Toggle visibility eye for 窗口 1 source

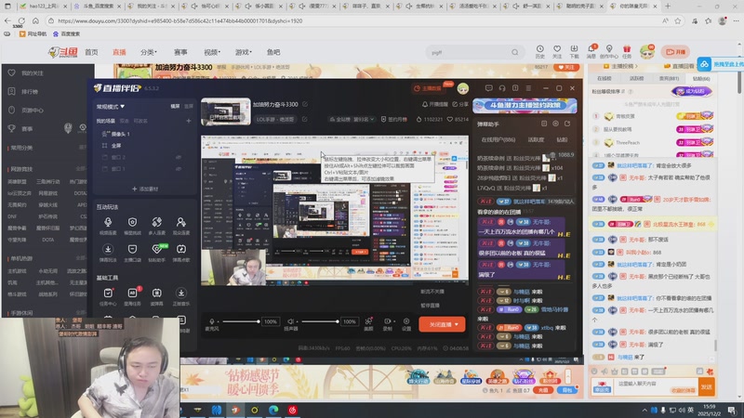pyautogui.click(x=179, y=168)
